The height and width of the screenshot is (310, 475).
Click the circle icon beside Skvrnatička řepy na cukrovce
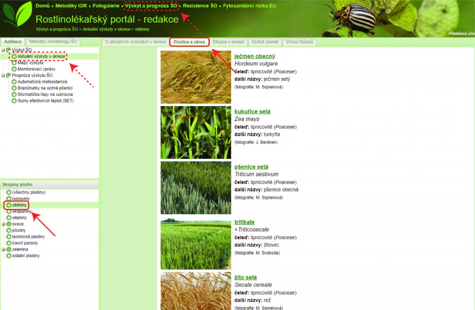click(x=14, y=95)
